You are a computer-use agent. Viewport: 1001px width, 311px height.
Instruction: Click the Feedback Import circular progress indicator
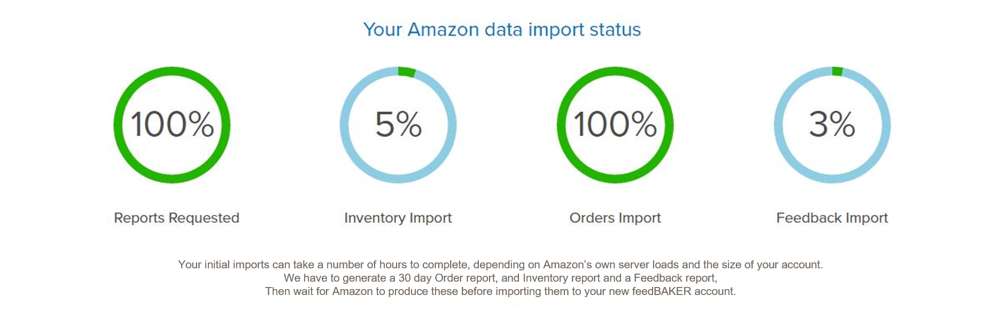(x=832, y=125)
